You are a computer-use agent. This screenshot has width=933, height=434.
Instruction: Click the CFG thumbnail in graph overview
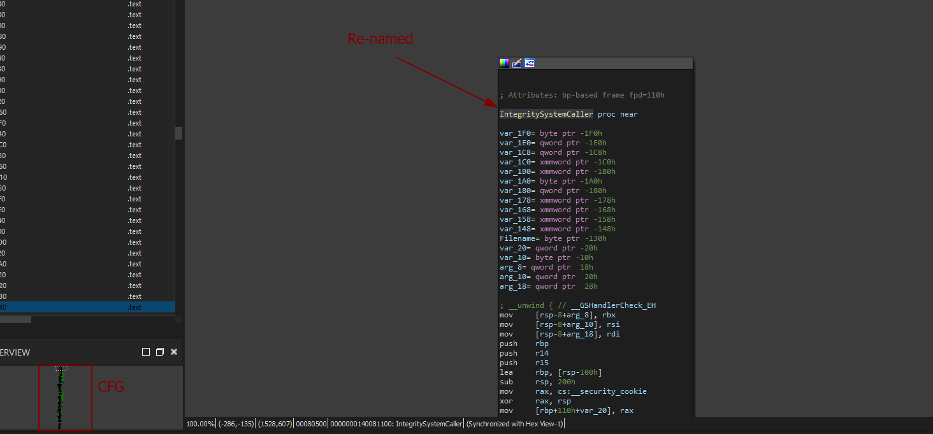pyautogui.click(x=62, y=397)
